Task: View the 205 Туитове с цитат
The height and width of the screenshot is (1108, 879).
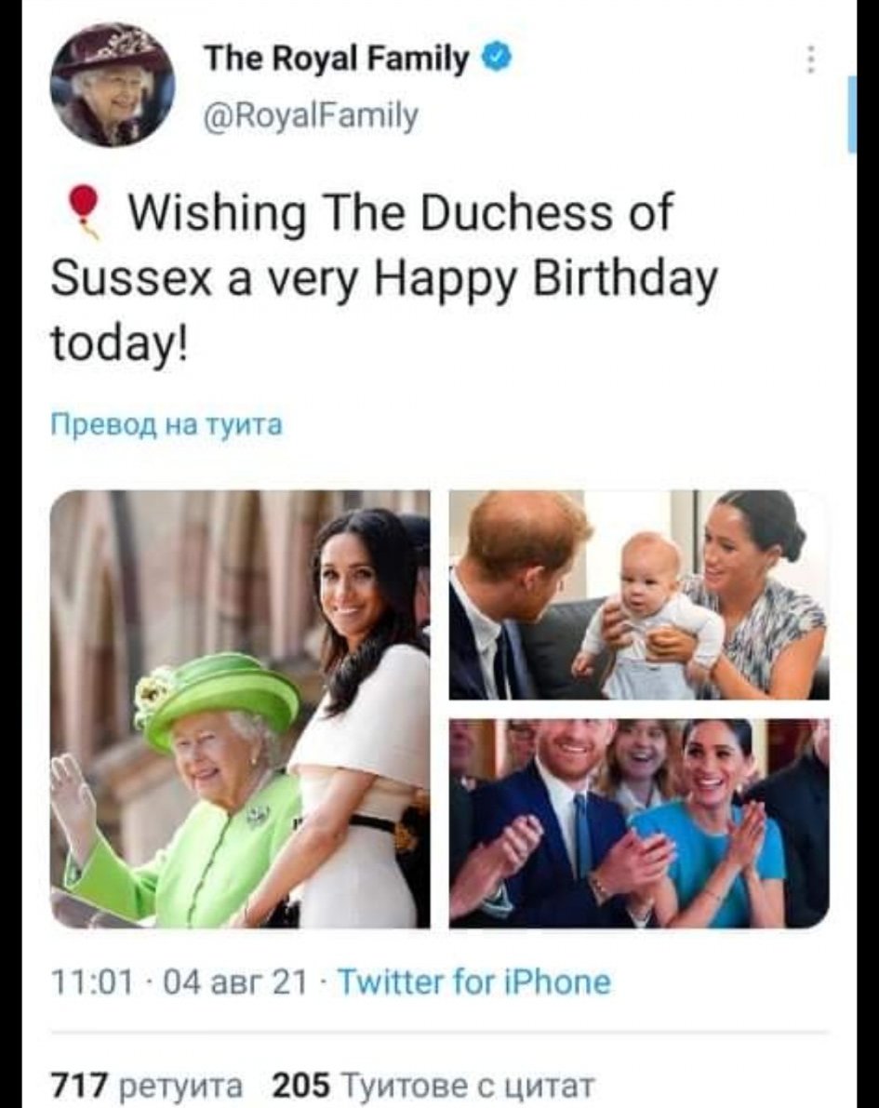Action: (x=433, y=1084)
